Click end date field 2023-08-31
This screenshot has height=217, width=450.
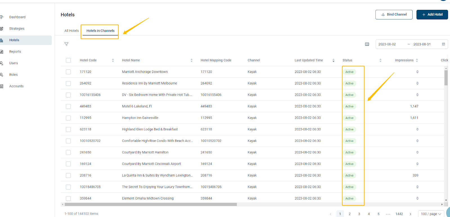(x=422, y=44)
